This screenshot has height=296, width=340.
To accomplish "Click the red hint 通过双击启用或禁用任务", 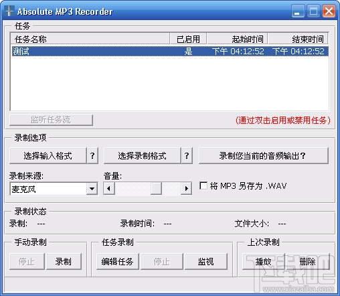I will (x=283, y=120).
